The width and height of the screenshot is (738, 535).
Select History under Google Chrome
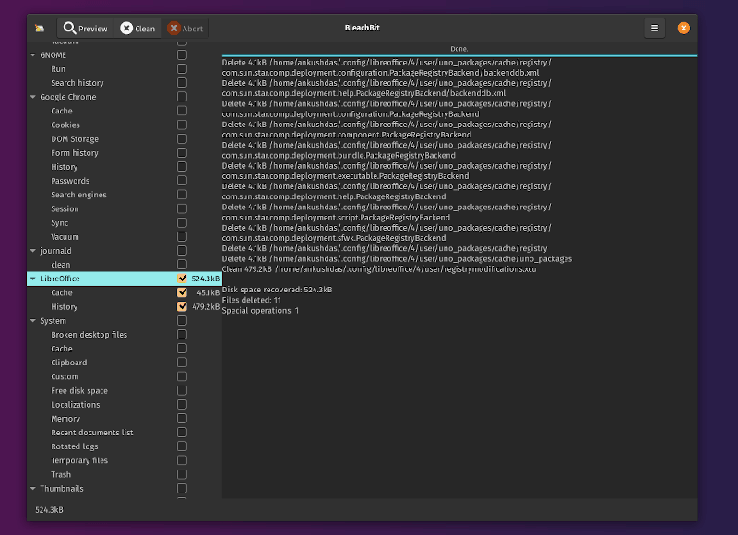[x=64, y=167]
